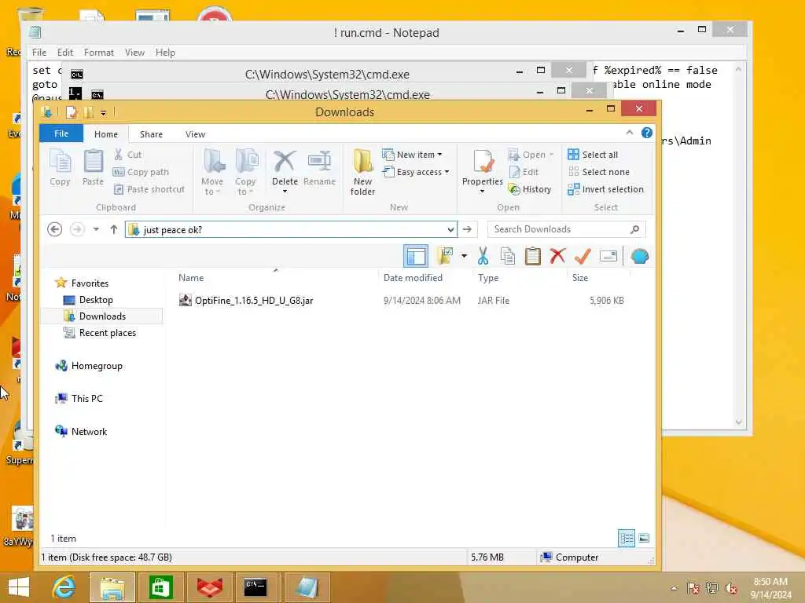The height and width of the screenshot is (603, 805).
Task: Open the Properties dropdown arrow
Action: pos(482,192)
